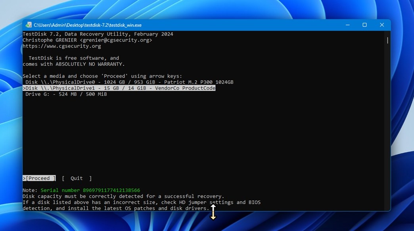Click the window title path testdisk_win.exe
This screenshot has width=414, height=231.
(88, 25)
